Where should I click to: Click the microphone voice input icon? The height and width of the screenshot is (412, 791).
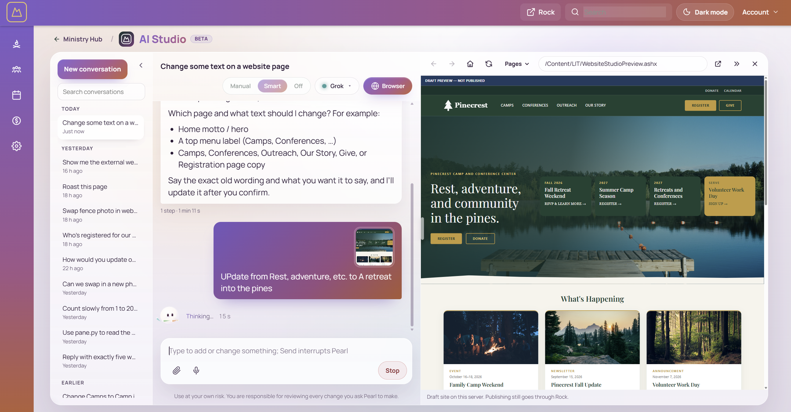pos(196,371)
